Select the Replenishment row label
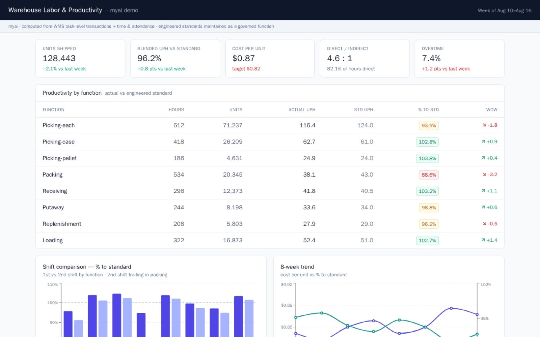The image size is (540, 337). click(62, 224)
